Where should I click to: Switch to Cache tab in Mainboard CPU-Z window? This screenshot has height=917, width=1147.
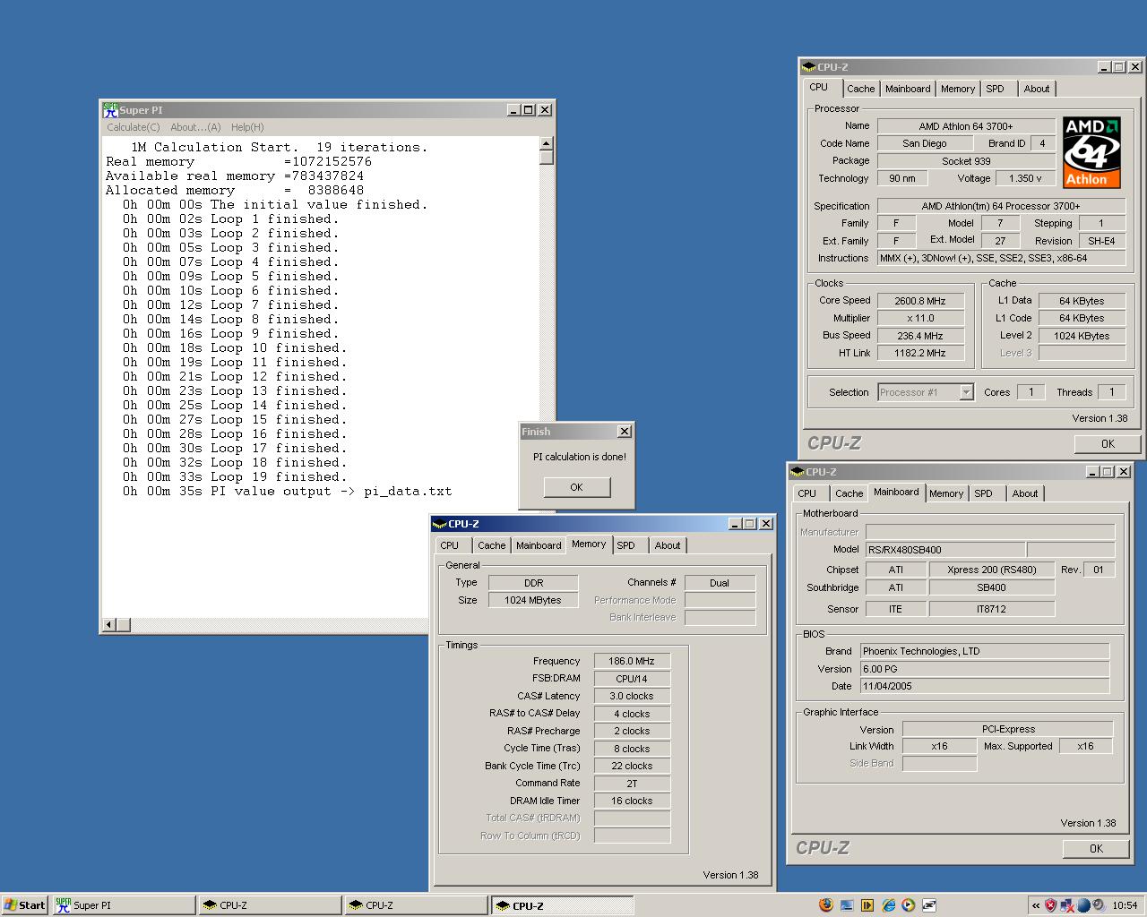point(849,493)
